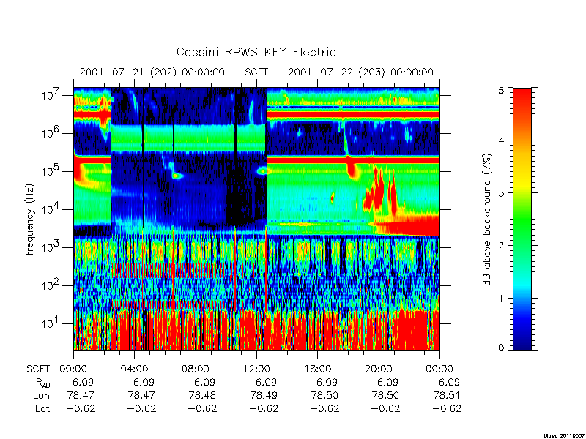Click the colorbar tick label '0'

point(502,348)
